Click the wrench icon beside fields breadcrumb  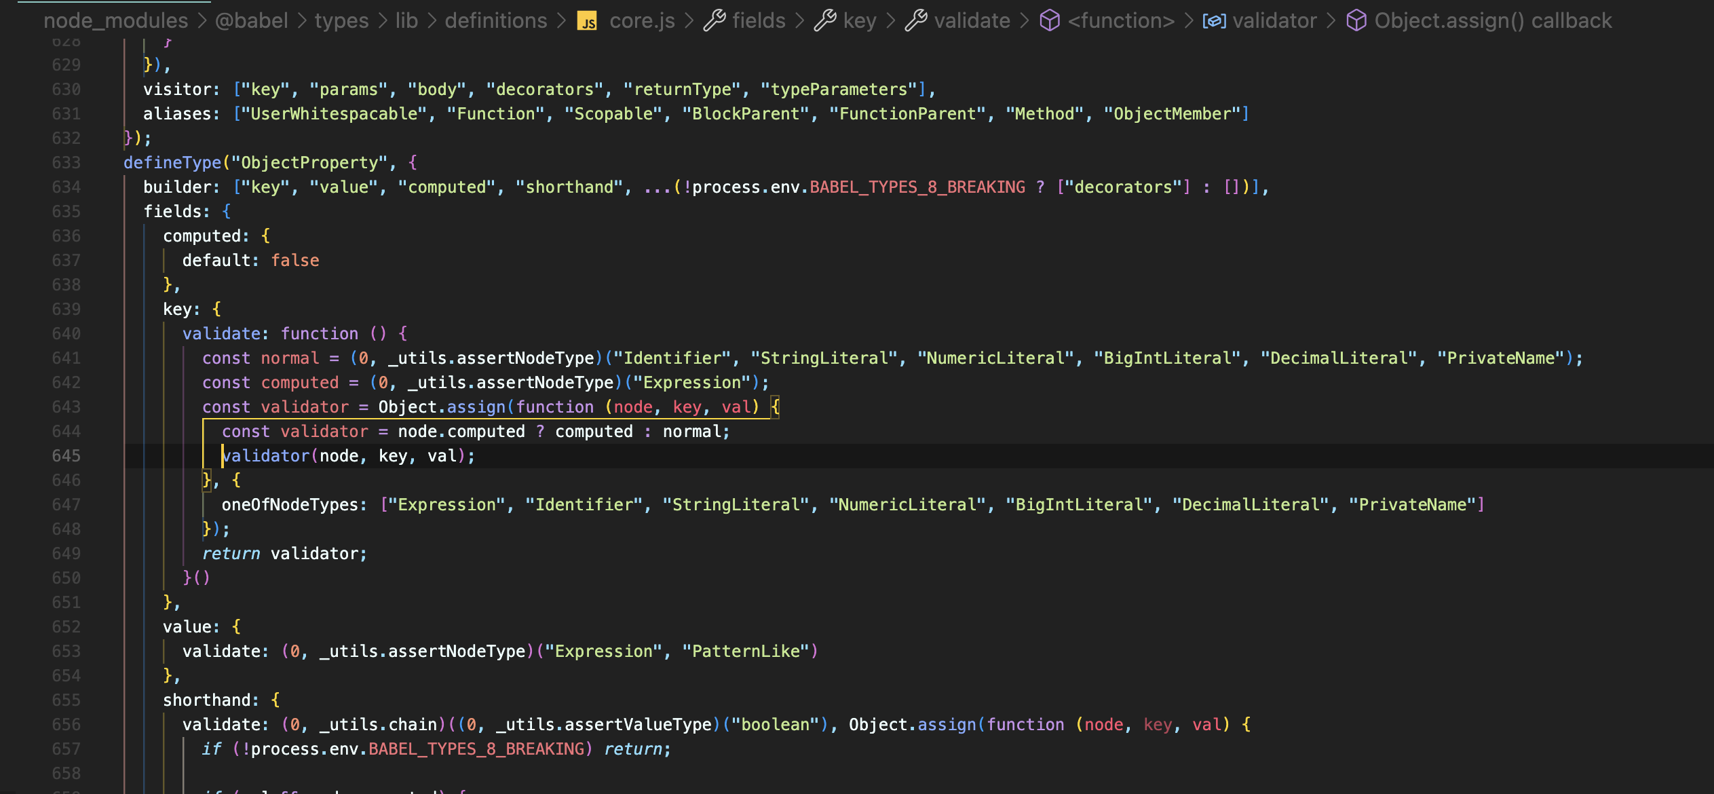(714, 21)
